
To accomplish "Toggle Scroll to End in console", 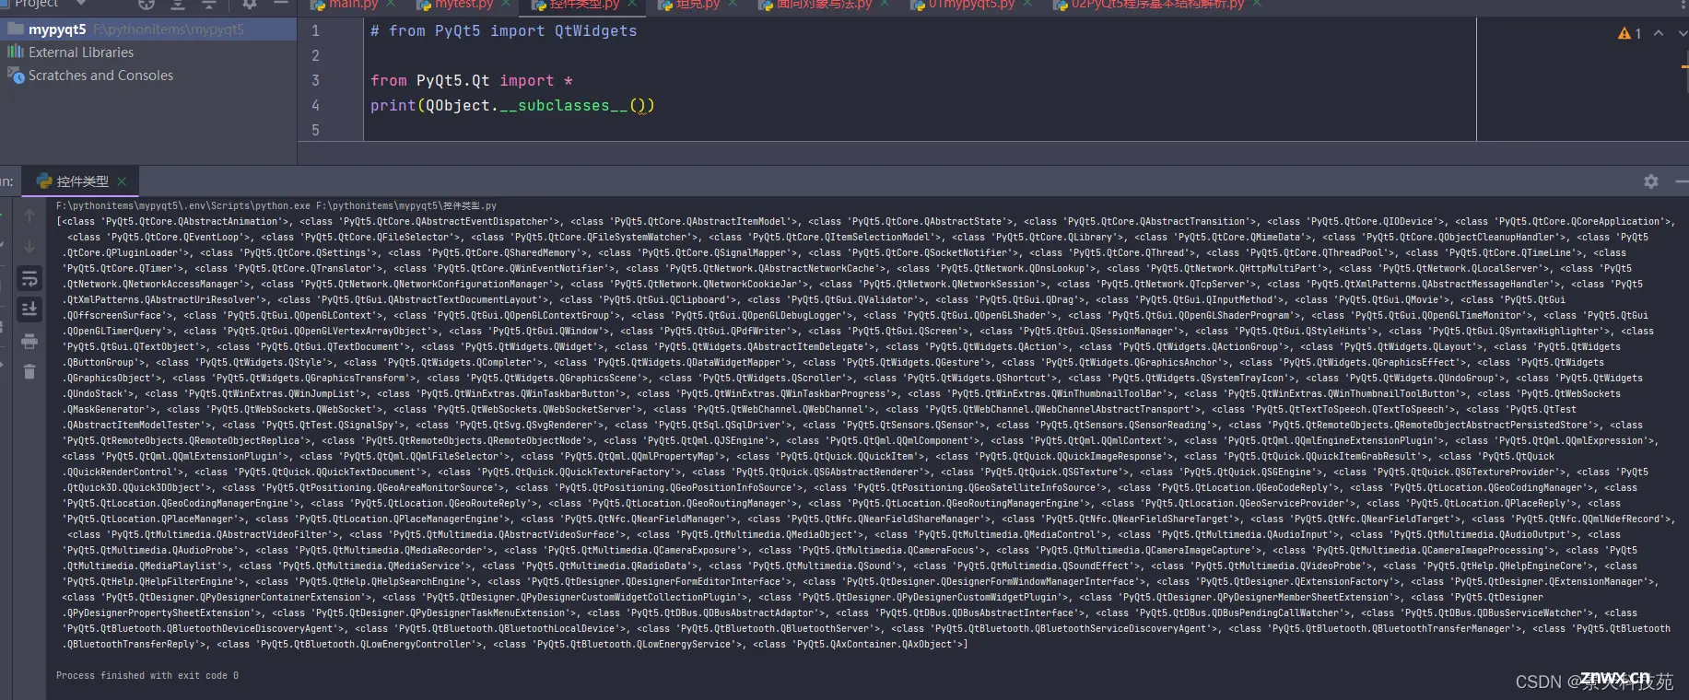I will tap(29, 309).
